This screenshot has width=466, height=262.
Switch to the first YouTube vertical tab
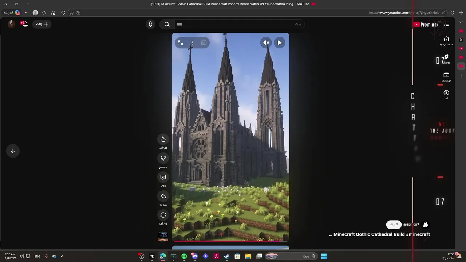click(461, 31)
